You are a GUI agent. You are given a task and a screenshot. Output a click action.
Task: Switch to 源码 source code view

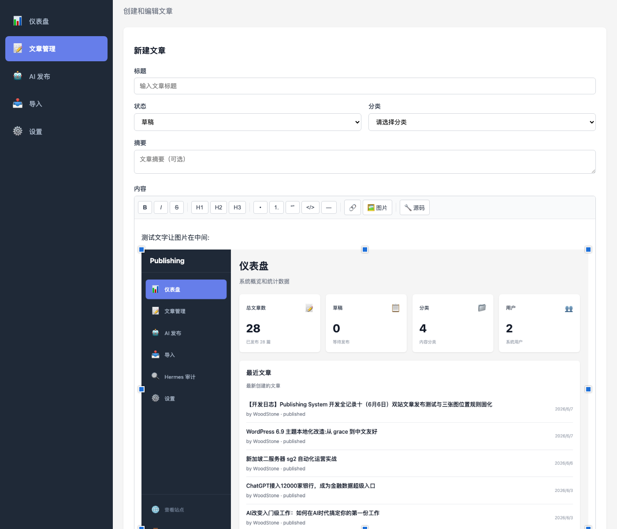click(415, 208)
